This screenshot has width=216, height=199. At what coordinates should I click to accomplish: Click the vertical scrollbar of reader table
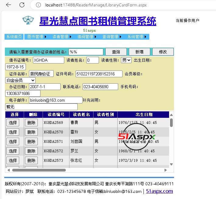pos(171,123)
